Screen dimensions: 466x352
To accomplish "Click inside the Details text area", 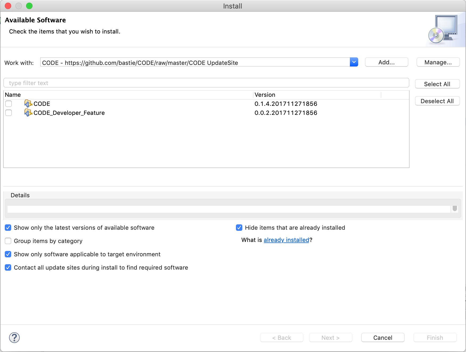I will pyautogui.click(x=229, y=209).
